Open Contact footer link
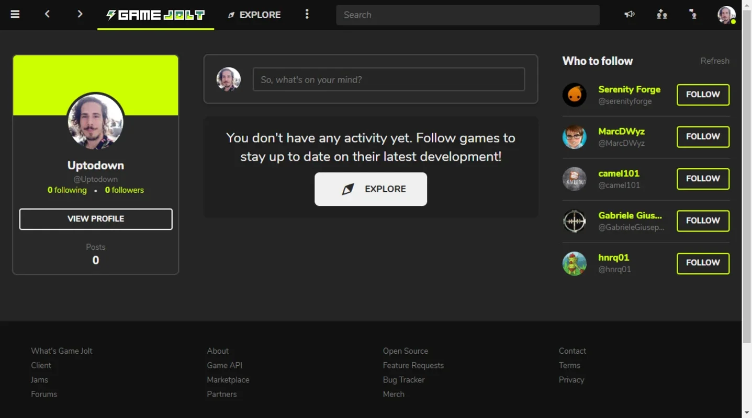Screen dimensions: 752x418 pyautogui.click(x=573, y=351)
